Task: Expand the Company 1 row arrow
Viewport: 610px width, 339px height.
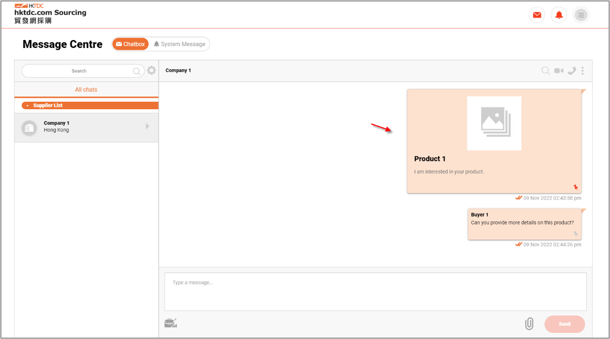Action: [147, 126]
